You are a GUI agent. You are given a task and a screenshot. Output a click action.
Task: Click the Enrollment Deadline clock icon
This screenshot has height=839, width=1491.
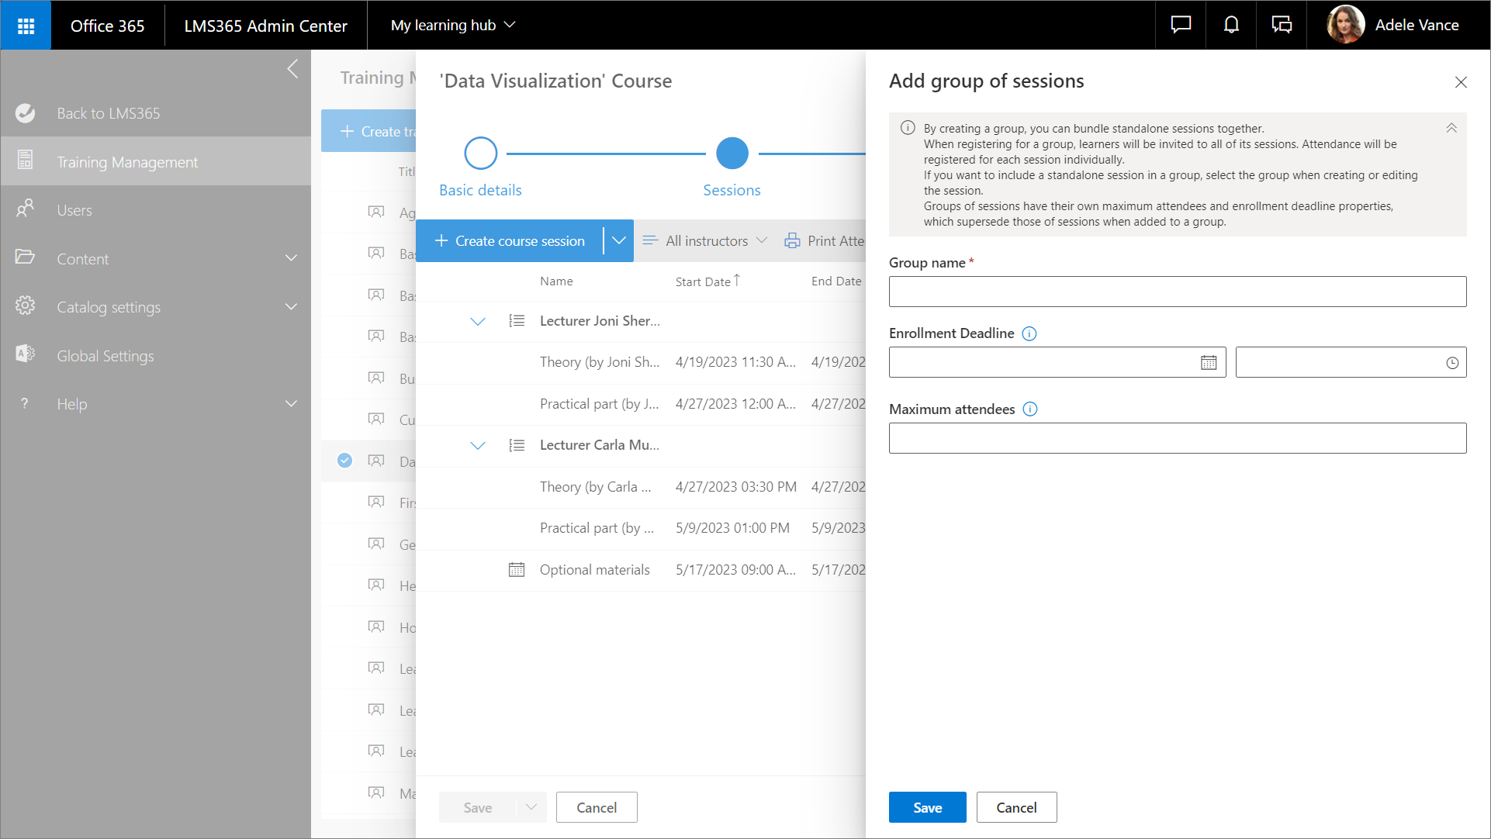point(1451,363)
